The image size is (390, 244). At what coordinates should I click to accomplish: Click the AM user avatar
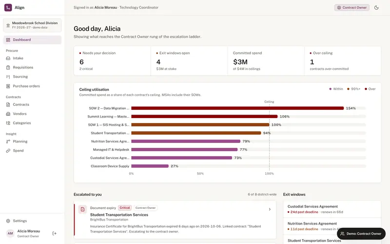(x=10, y=233)
